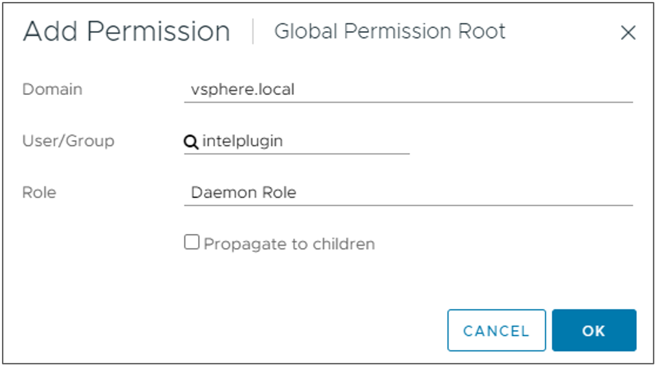Click the underline beneath the Role field

408,205
